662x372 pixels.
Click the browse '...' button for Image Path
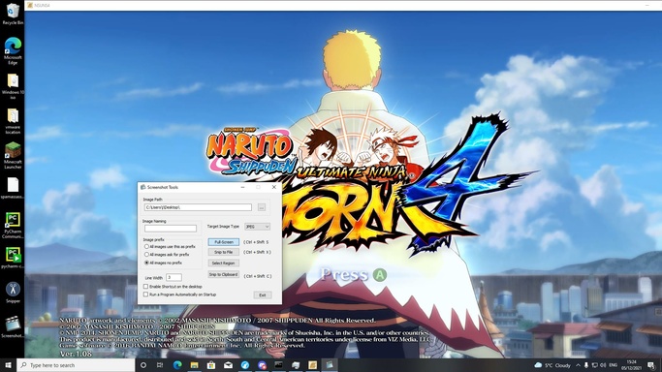pyautogui.click(x=262, y=207)
